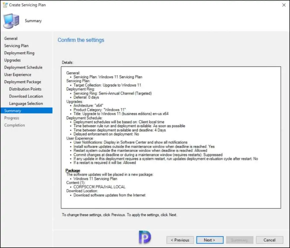Click 'Restart system outside the maintenance window' line
Image resolution: width=290 pixels, height=248 pixels.
[140, 150]
